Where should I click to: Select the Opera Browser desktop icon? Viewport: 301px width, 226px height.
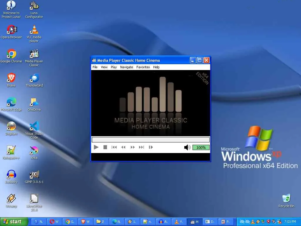11,32
